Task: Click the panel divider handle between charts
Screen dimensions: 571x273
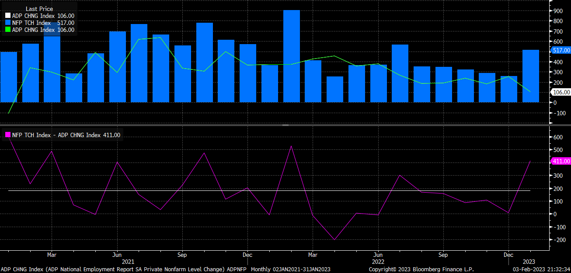Action: [285, 125]
